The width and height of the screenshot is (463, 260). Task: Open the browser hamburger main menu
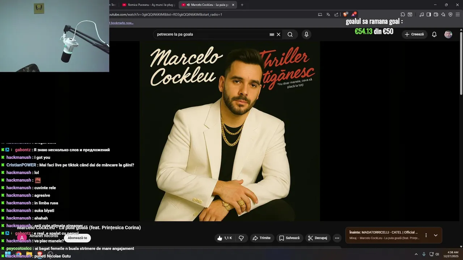pos(458,14)
